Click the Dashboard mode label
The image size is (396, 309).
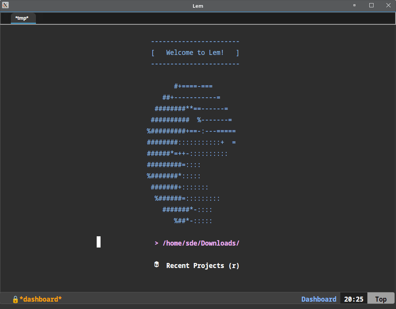coord(319,299)
